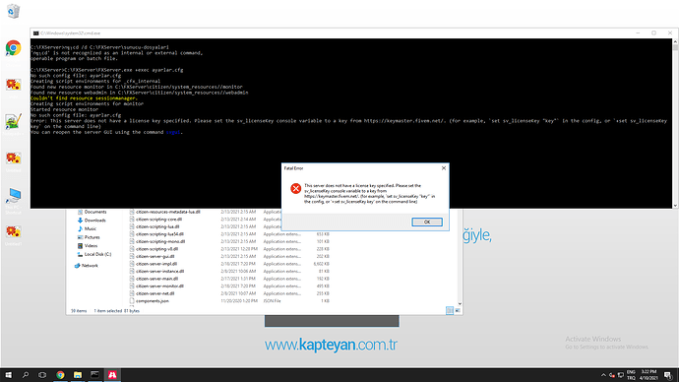679x382 pixels.
Task: Select Network in the navigation pane
Action: click(x=87, y=266)
